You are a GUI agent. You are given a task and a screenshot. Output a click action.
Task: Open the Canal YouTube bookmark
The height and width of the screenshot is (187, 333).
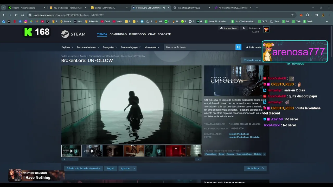click(x=105, y=22)
